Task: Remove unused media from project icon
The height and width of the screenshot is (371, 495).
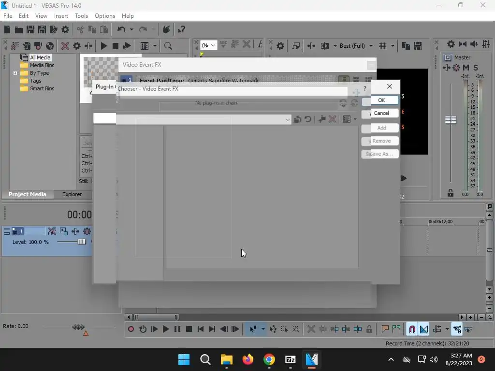Action: (x=15, y=46)
